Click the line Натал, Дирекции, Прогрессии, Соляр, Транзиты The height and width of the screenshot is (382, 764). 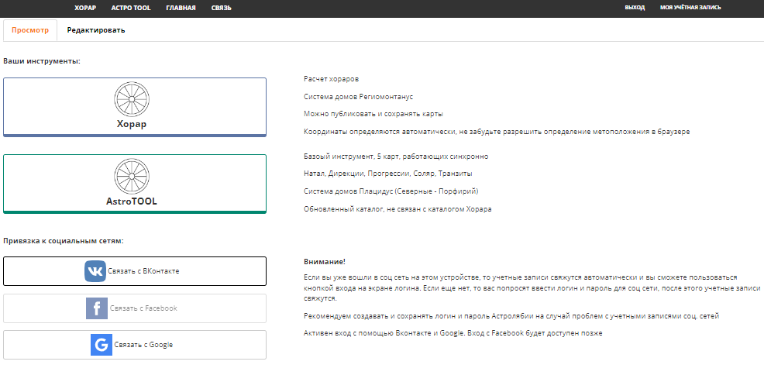pyautogui.click(x=388, y=174)
